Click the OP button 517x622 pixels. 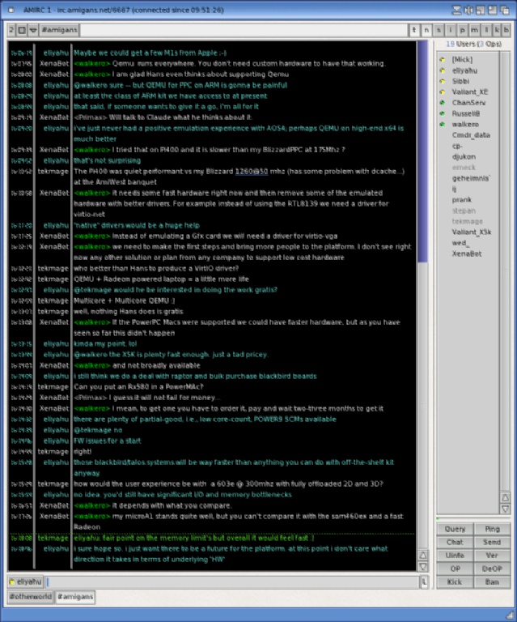coord(455,569)
